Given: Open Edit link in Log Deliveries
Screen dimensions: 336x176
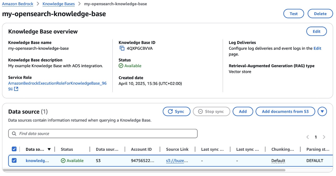Looking at the screenshot, I should 317,48.
